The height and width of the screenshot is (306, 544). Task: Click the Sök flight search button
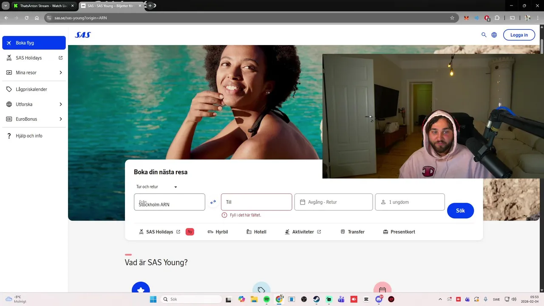pyautogui.click(x=460, y=210)
